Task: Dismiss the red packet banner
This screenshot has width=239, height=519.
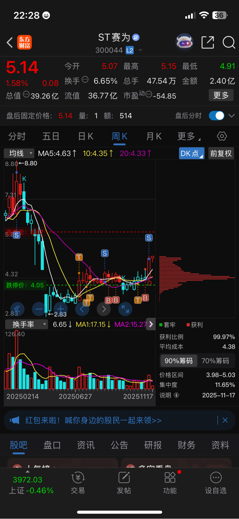Action: click(x=225, y=420)
